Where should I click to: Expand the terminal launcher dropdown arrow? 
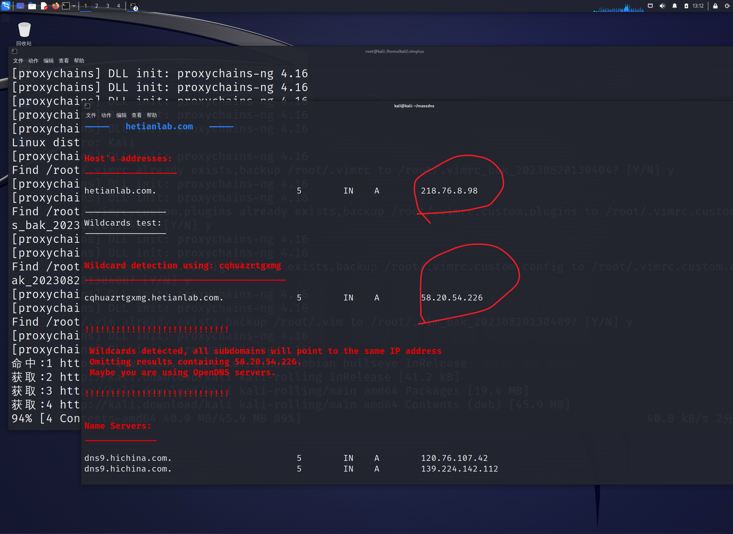74,6
